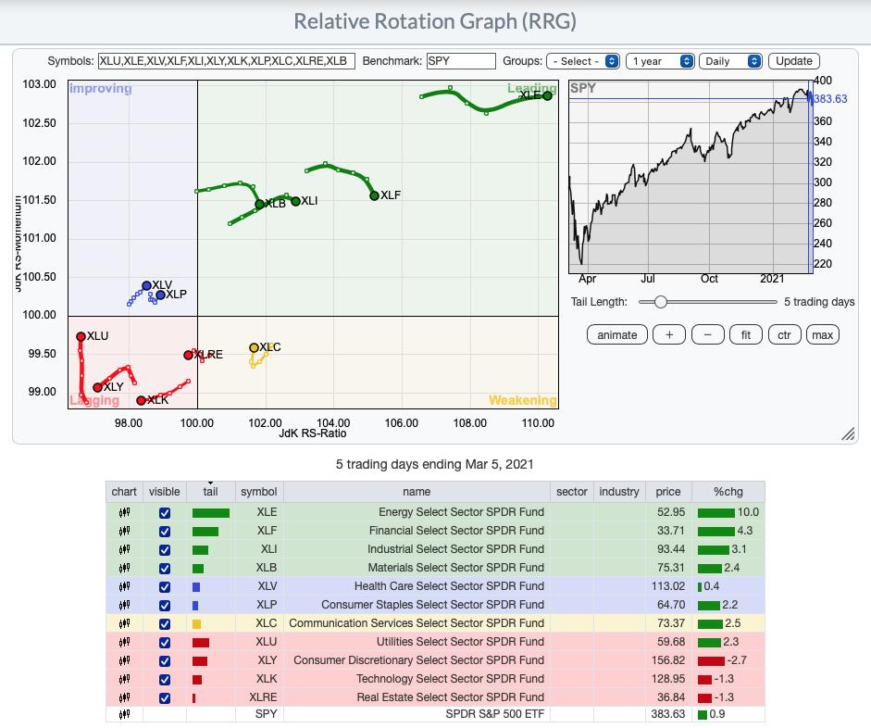Click the SPY chart date marker line
The width and height of the screenshot is (871, 728).
click(809, 178)
